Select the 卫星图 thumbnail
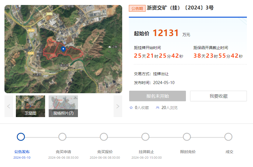The image size is (253, 167). pyautogui.click(x=30, y=106)
